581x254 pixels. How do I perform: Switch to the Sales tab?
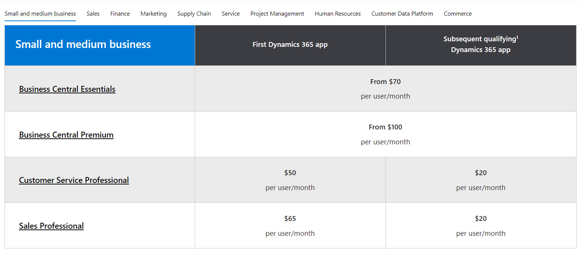point(93,14)
